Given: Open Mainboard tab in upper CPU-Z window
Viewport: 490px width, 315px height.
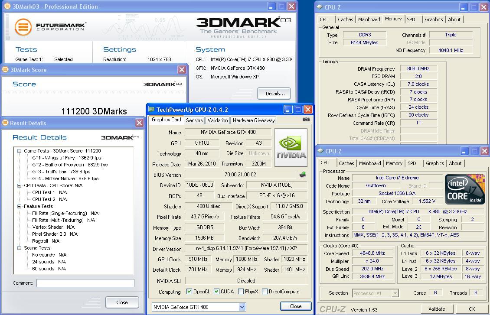Looking at the screenshot, I should click(x=369, y=19).
